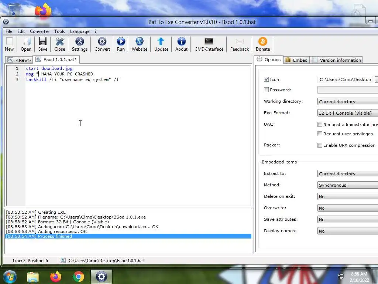This screenshot has width=378, height=284.
Task: Switch to the Version information tab
Action: click(x=337, y=60)
